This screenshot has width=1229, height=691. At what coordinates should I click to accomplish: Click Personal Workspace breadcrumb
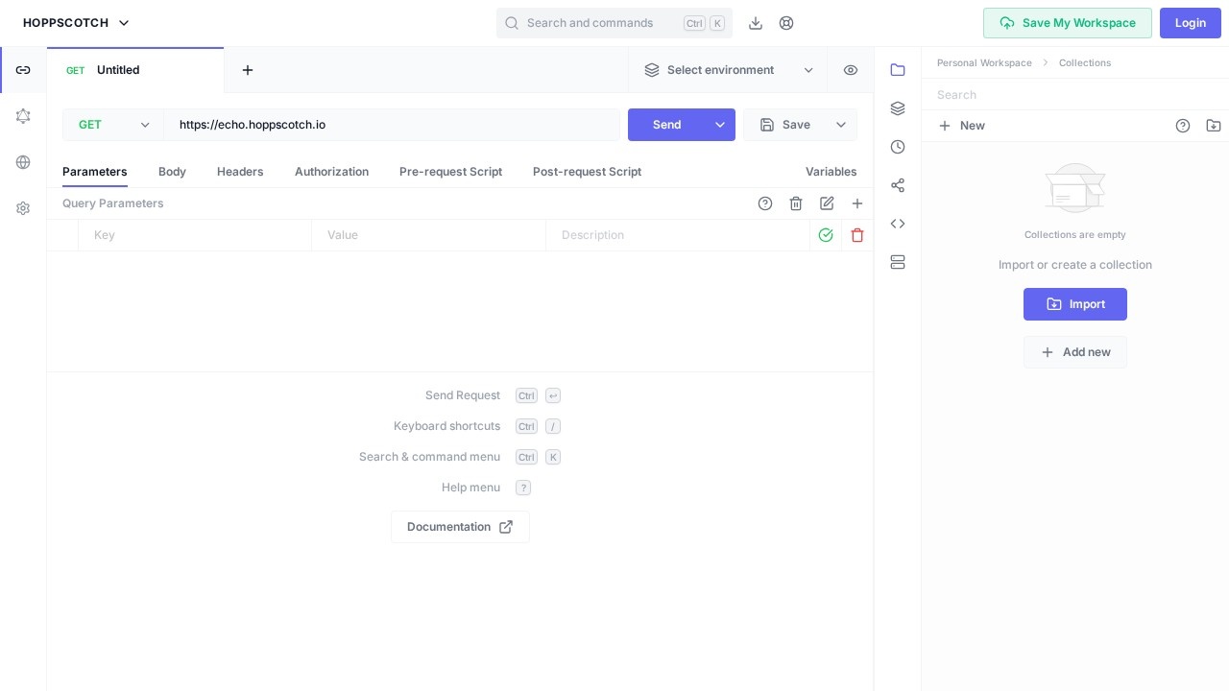tap(984, 63)
